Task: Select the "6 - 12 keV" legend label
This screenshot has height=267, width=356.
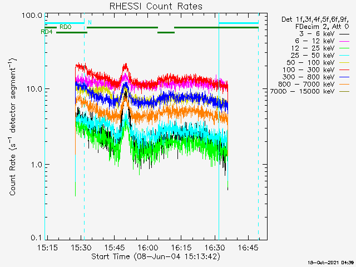Action: click(x=315, y=41)
